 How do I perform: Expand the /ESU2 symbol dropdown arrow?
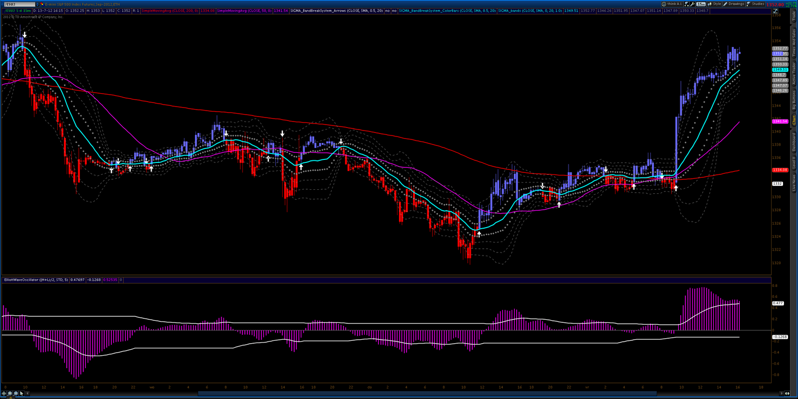pos(37,4)
